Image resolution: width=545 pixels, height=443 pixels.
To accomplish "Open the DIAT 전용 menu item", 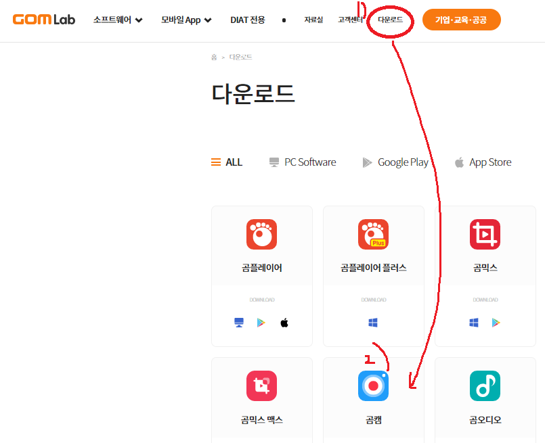I will click(248, 20).
